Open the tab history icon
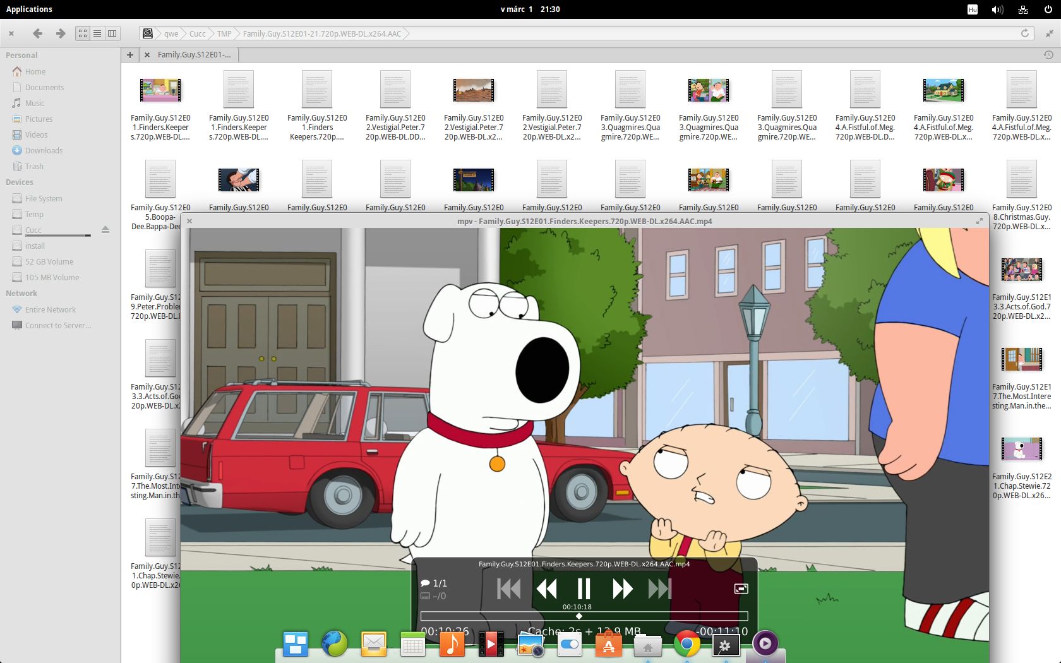 (1048, 55)
